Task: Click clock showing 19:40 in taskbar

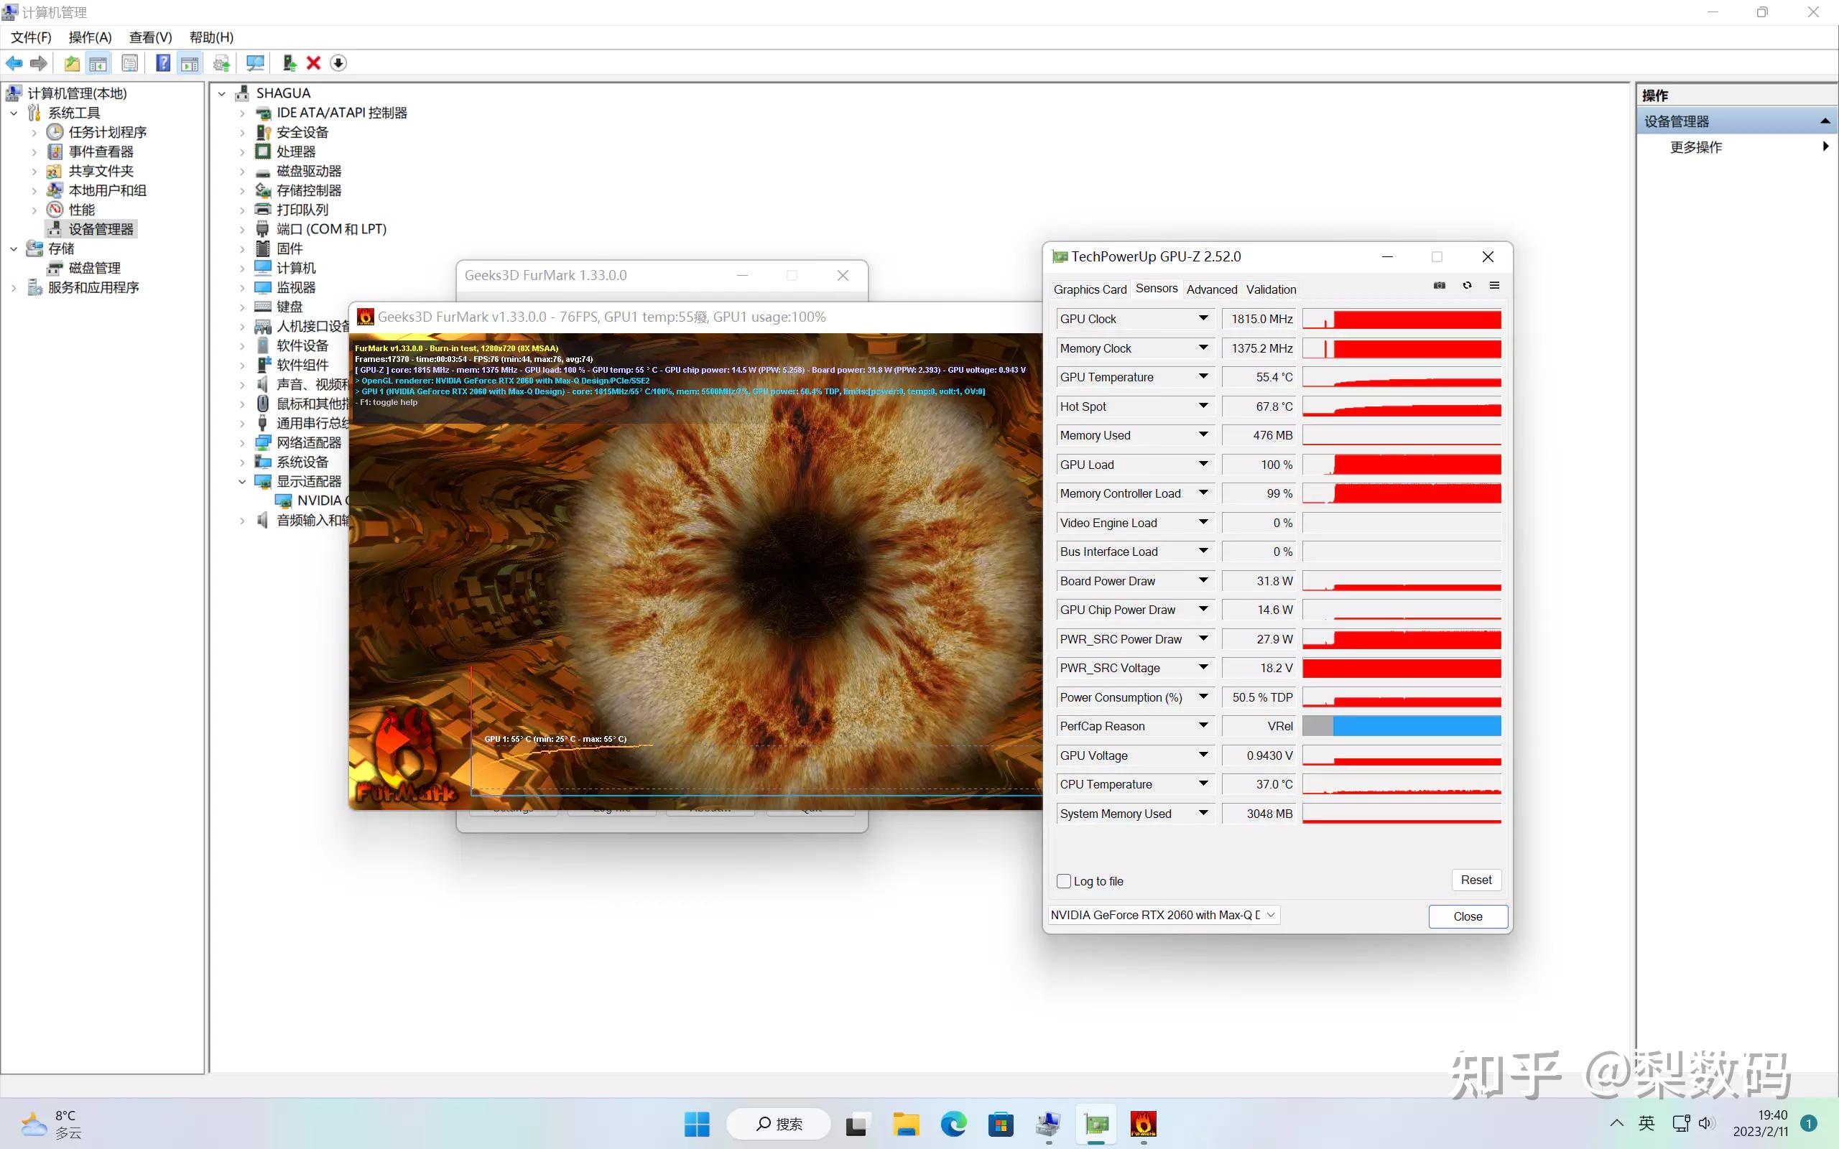Action: click(x=1771, y=1115)
